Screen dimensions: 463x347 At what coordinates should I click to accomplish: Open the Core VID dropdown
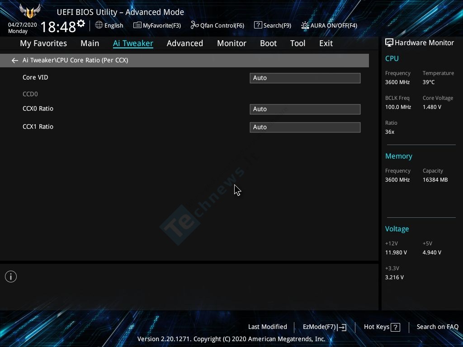tap(305, 78)
